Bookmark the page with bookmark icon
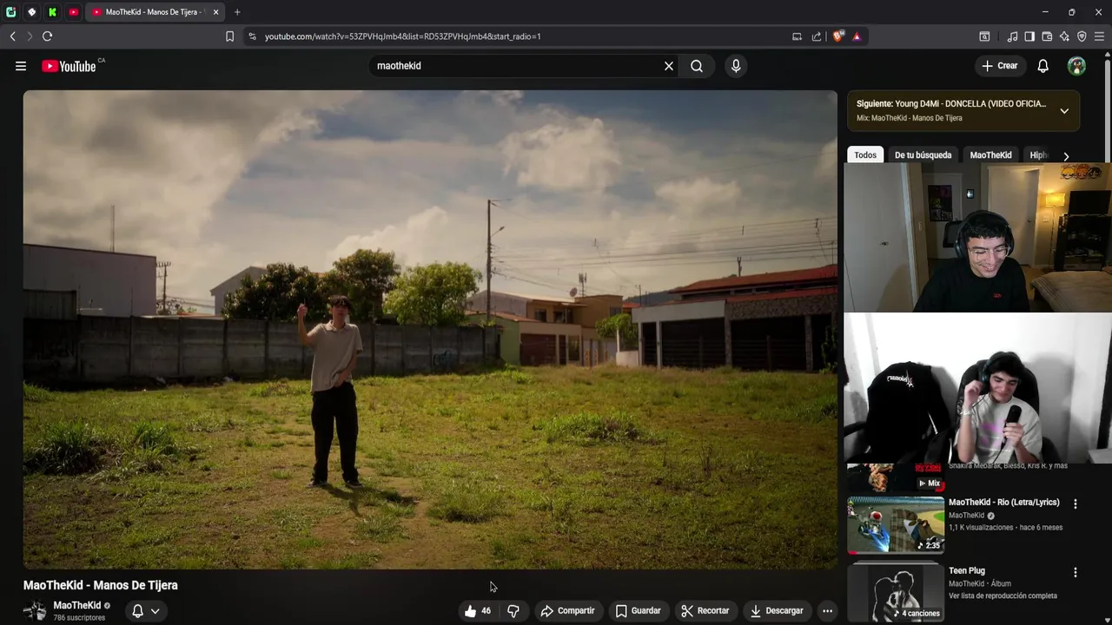Viewport: 1112px width, 625px height. tap(229, 36)
